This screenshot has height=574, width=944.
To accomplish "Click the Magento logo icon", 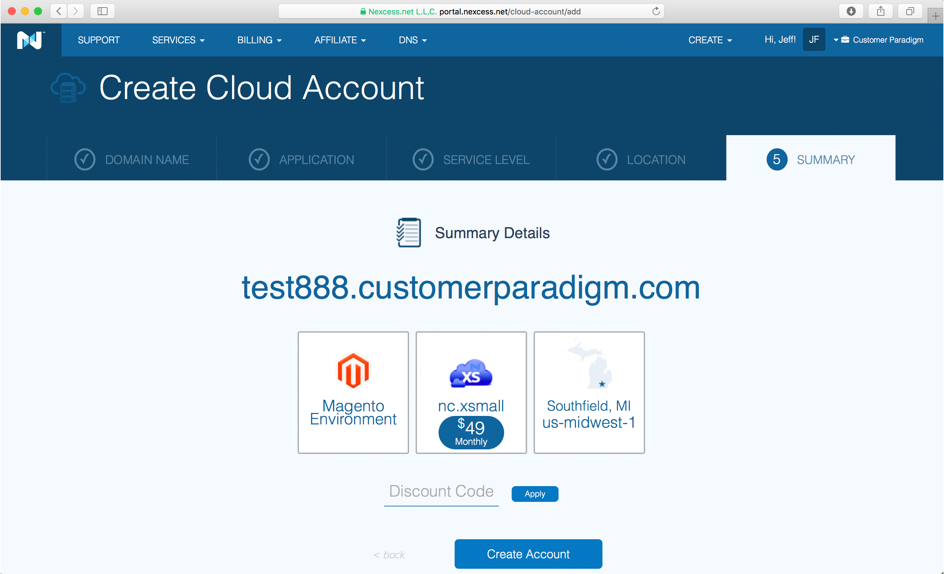I will (x=353, y=370).
